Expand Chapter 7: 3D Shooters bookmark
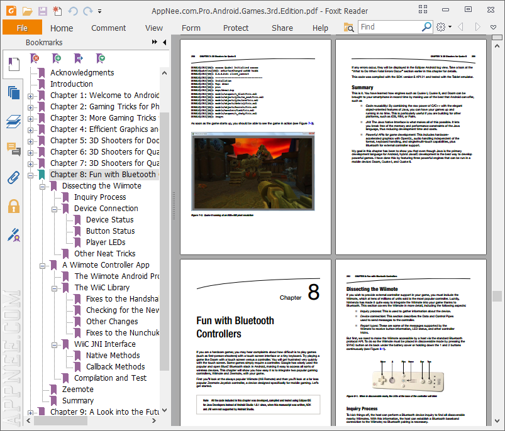The image size is (505, 431). coord(30,164)
